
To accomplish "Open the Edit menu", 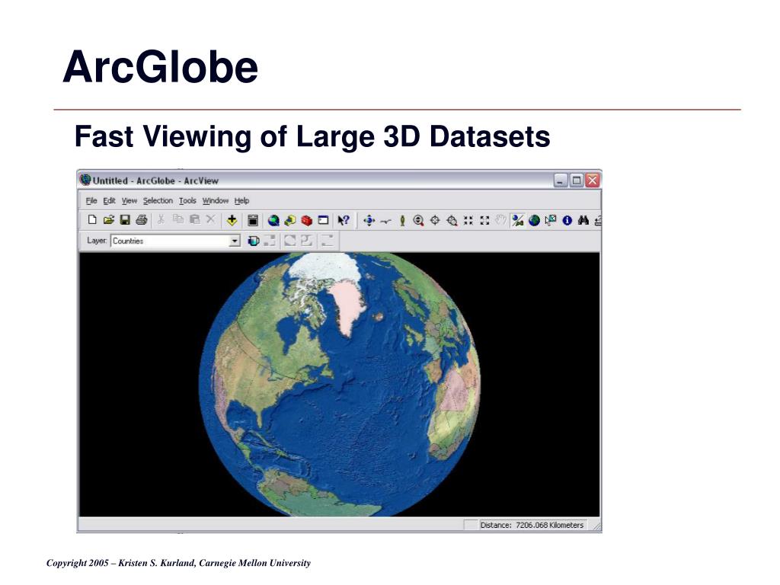I will pos(110,201).
